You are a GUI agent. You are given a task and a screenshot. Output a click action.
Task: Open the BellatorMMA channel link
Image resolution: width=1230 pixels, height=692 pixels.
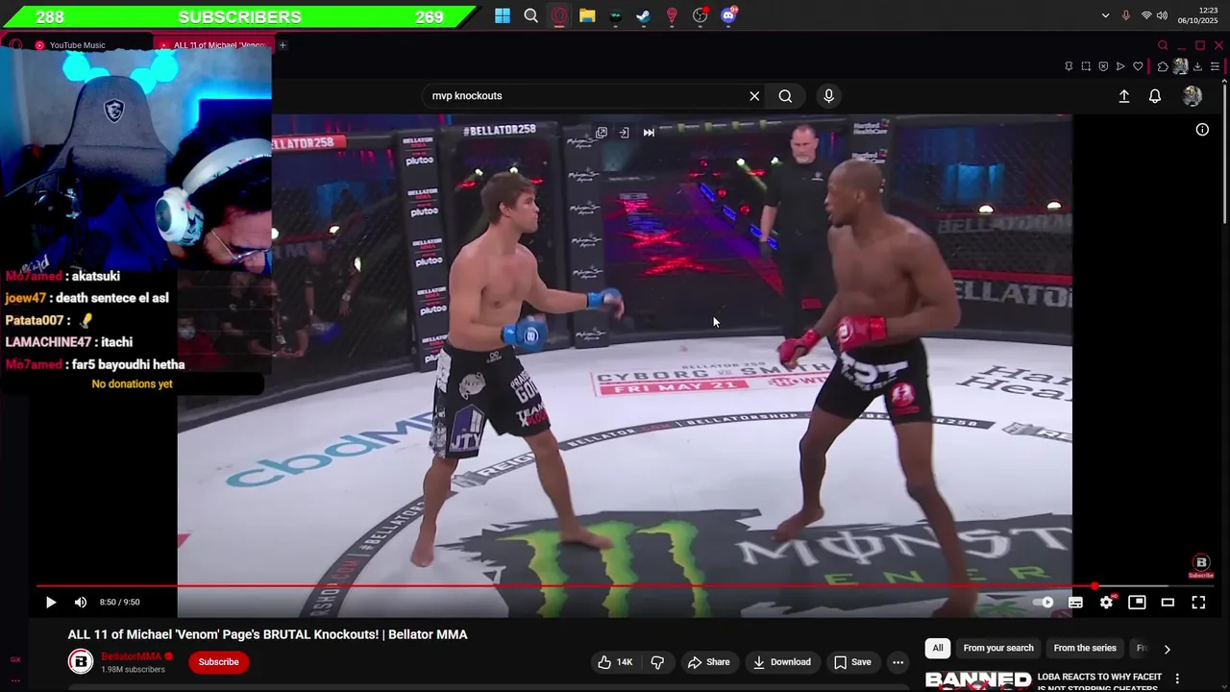click(x=131, y=656)
